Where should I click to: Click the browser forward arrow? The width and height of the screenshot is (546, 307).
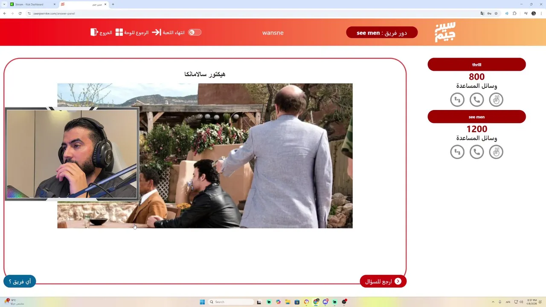[x=12, y=13]
